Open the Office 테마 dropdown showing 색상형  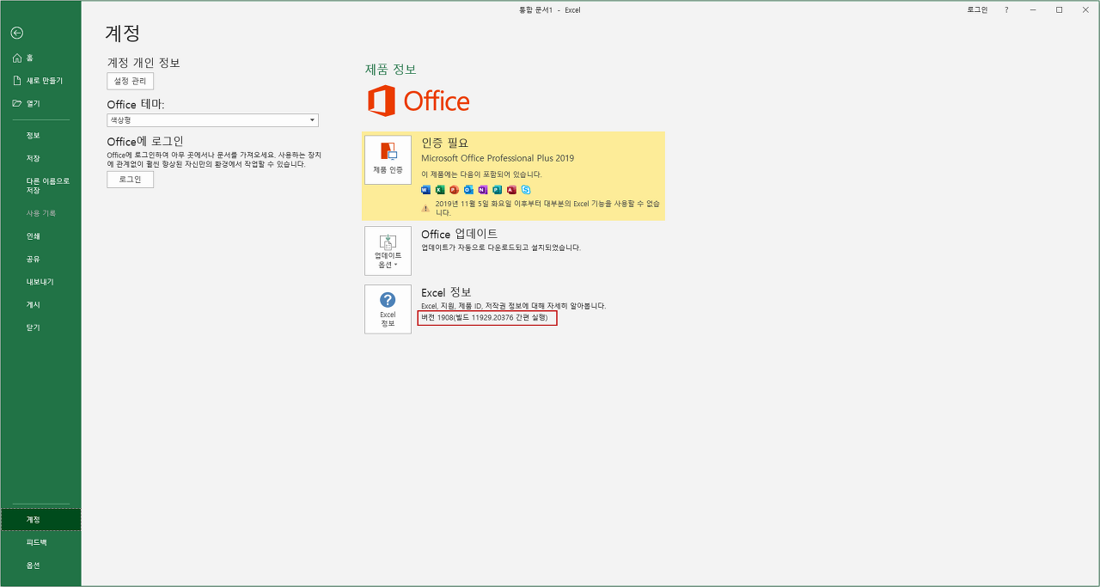(212, 120)
